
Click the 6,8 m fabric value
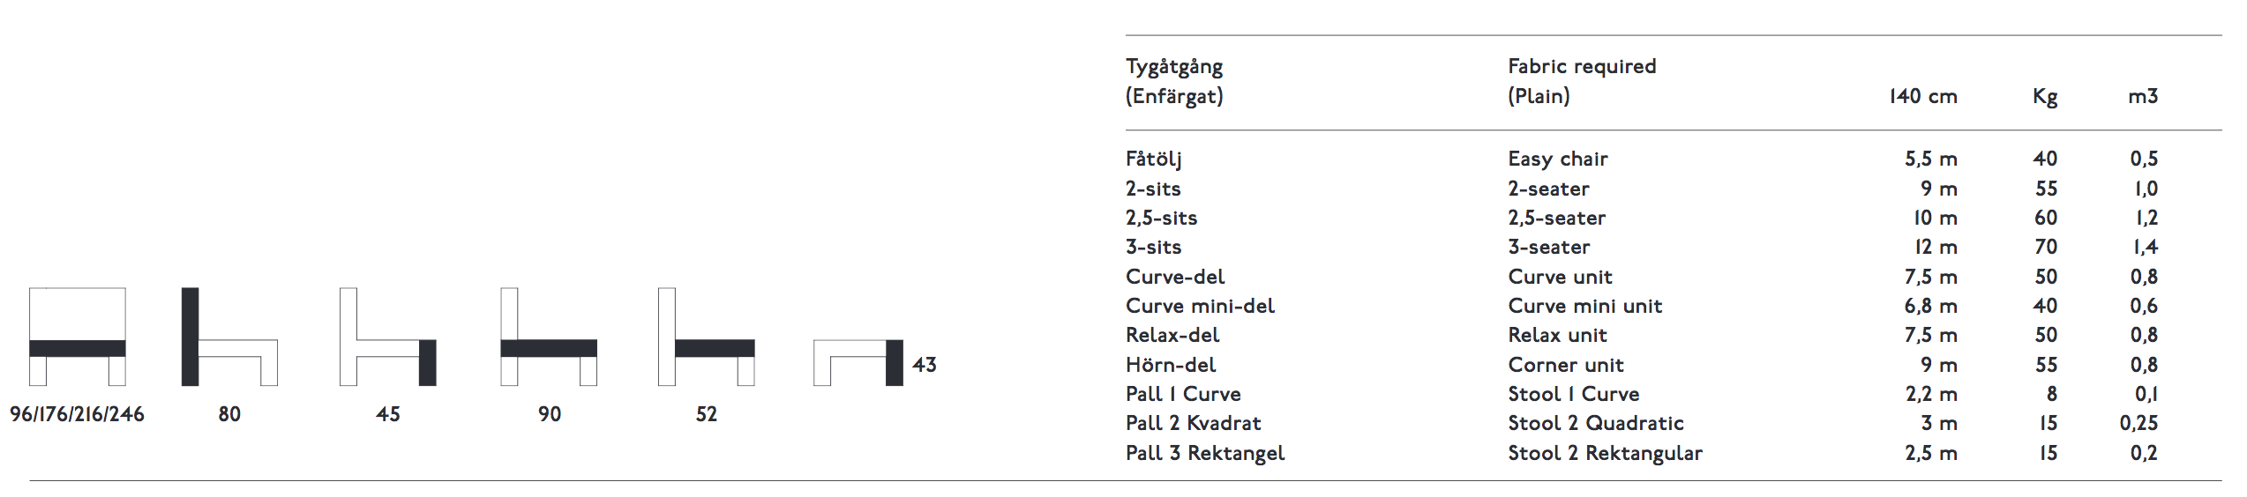[1930, 306]
